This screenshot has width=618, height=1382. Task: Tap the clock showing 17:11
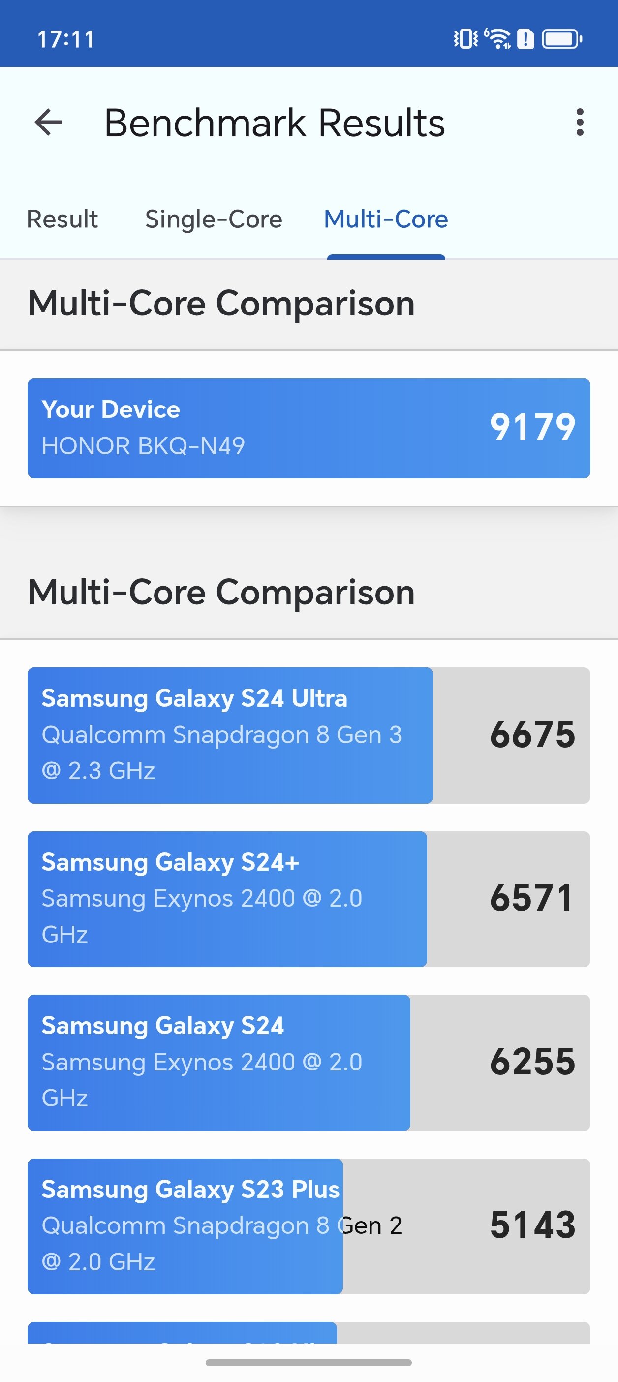(x=65, y=39)
